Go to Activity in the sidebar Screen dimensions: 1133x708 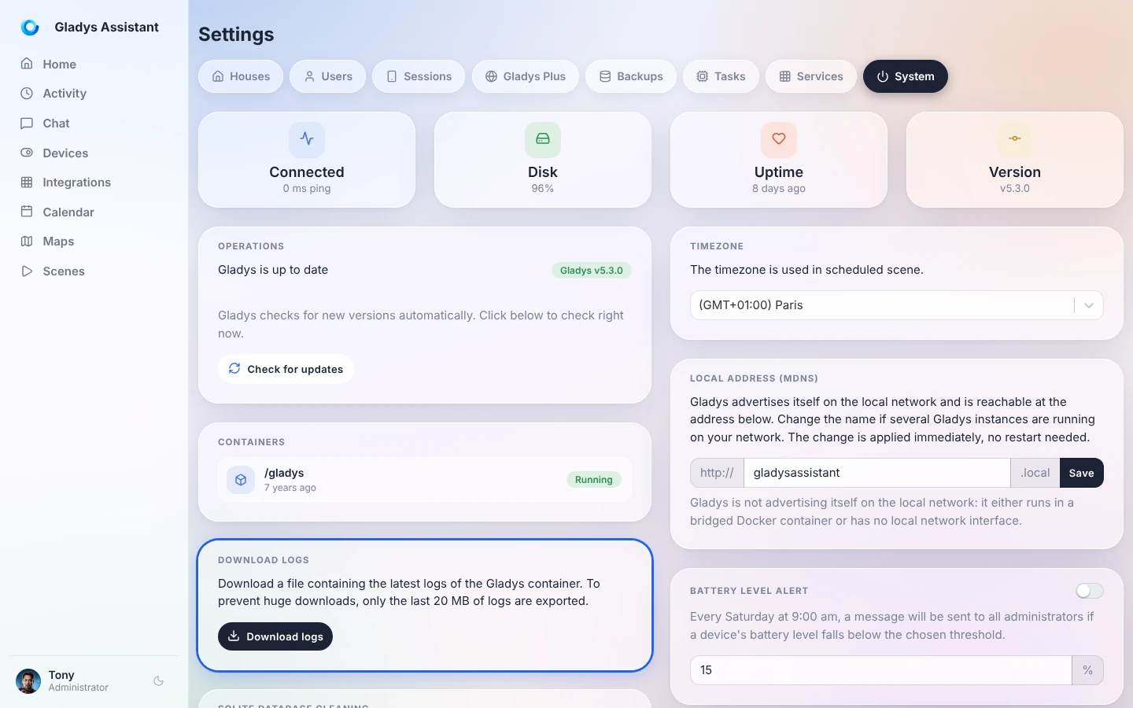pyautogui.click(x=94, y=94)
